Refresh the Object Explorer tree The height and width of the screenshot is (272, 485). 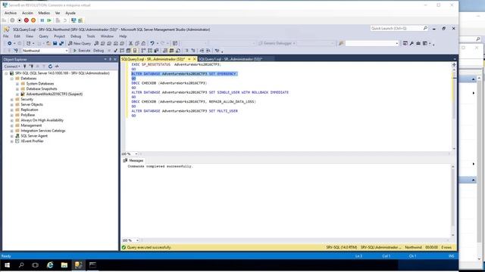[x=50, y=66]
